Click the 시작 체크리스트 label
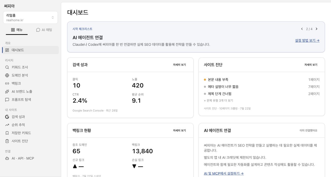This screenshot has height=177, width=331. point(82,29)
